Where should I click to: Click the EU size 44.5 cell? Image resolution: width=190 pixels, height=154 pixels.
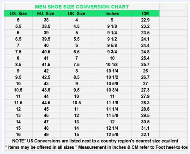tap(46, 103)
